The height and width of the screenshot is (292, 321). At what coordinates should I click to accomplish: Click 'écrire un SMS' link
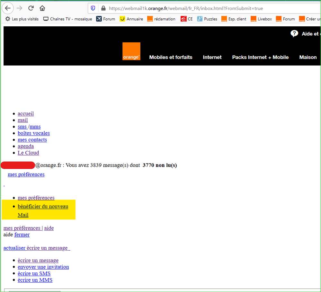click(34, 274)
